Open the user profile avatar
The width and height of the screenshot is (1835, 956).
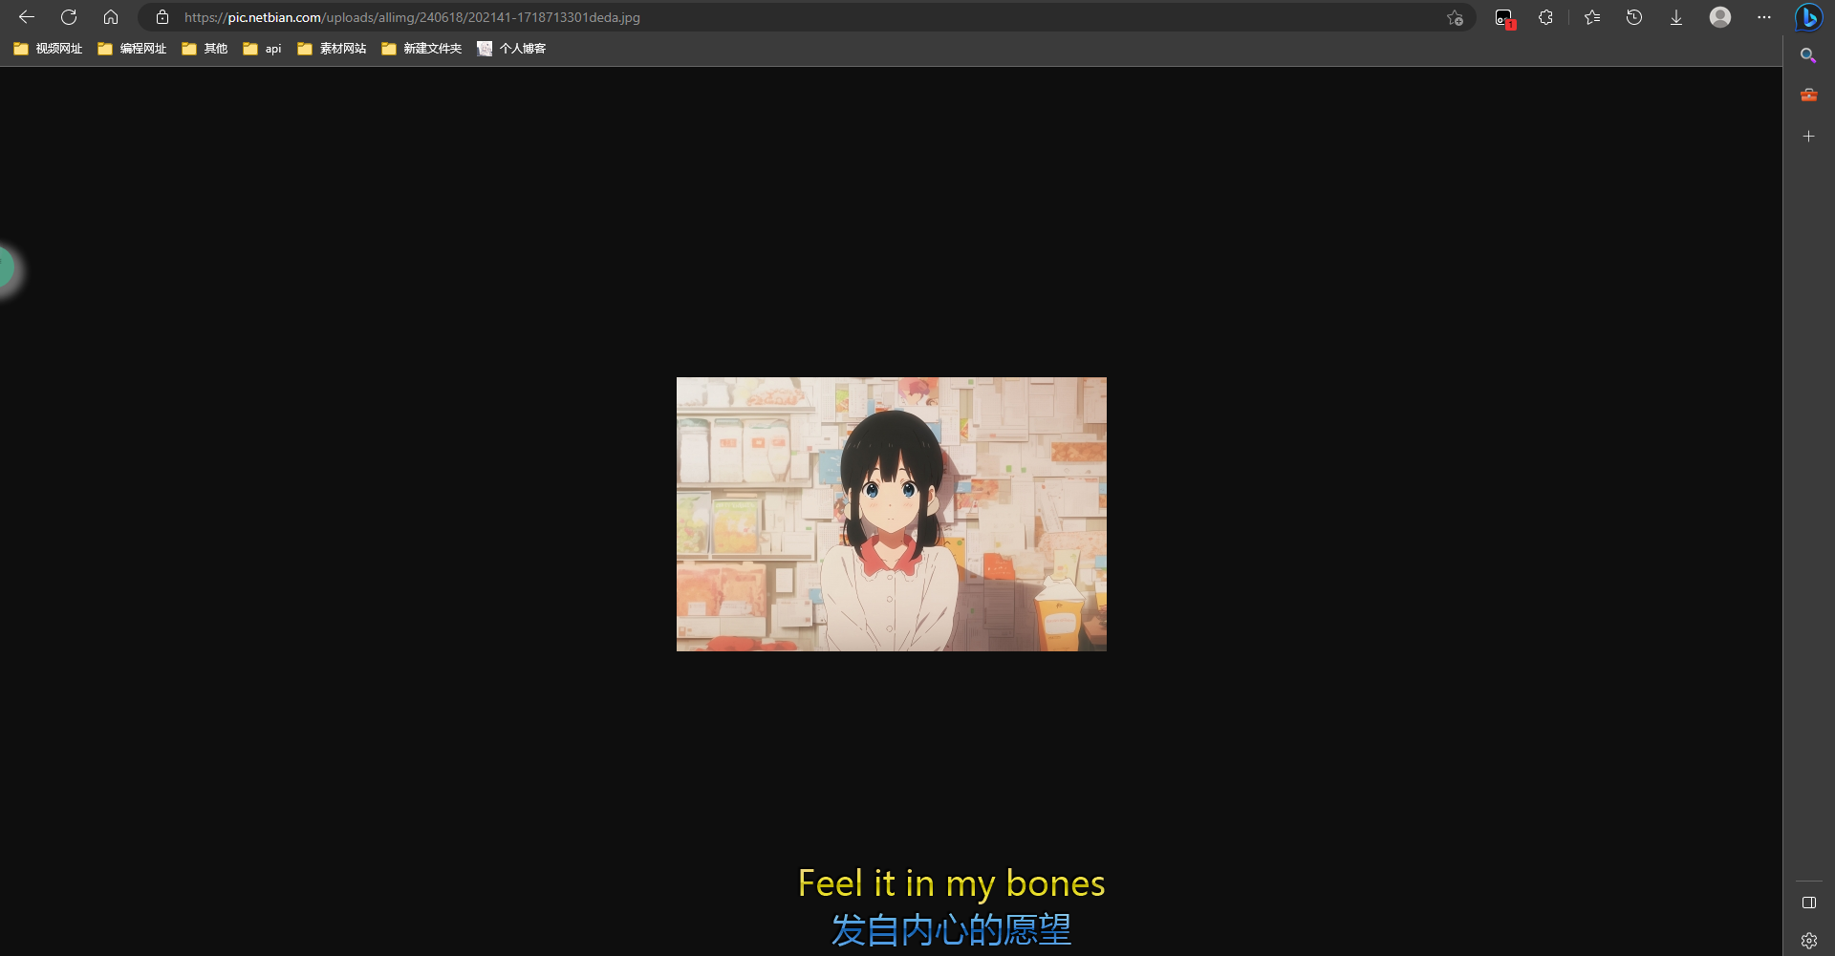pos(1720,17)
